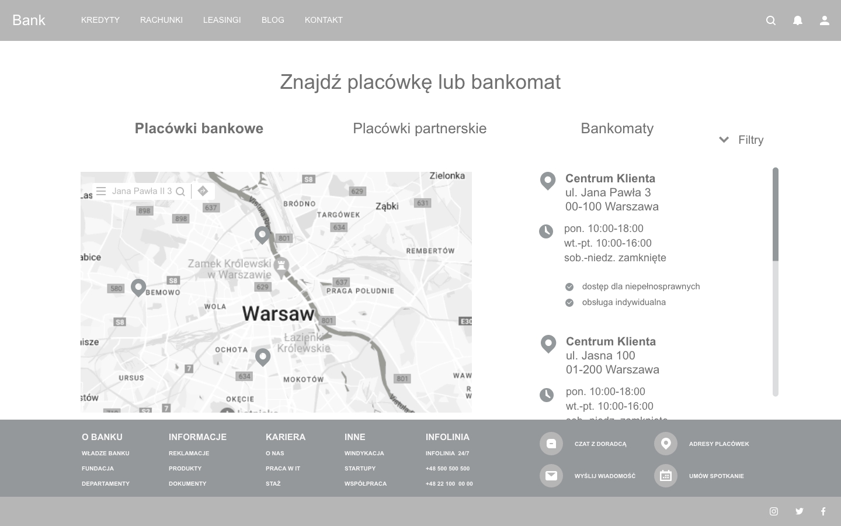Image resolution: width=841 pixels, height=526 pixels.
Task: Click the Facebook icon in footer
Action: pyautogui.click(x=823, y=511)
